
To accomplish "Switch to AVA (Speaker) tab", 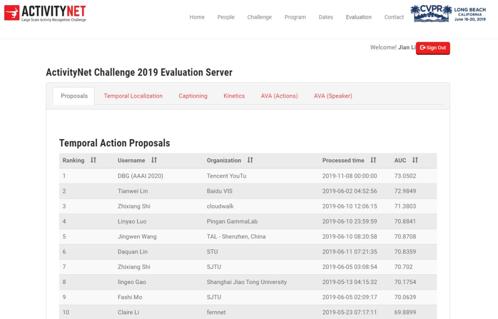I will pos(333,96).
